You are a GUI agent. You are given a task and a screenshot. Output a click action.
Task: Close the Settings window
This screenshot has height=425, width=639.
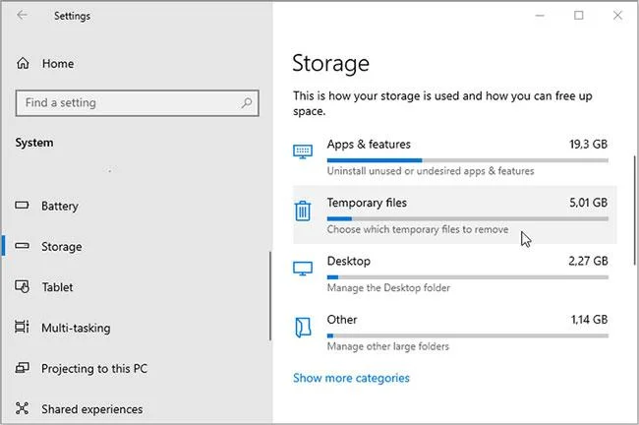(x=617, y=16)
